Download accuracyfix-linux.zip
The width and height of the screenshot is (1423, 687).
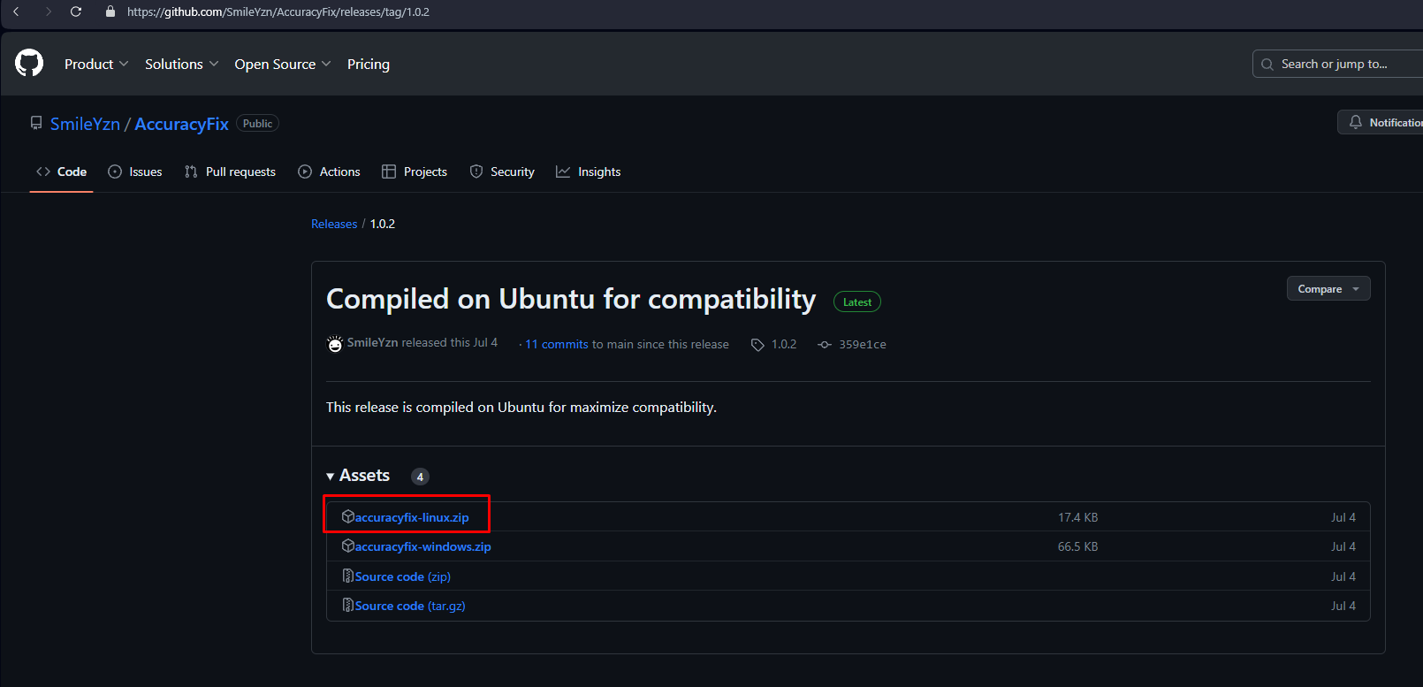point(412,517)
